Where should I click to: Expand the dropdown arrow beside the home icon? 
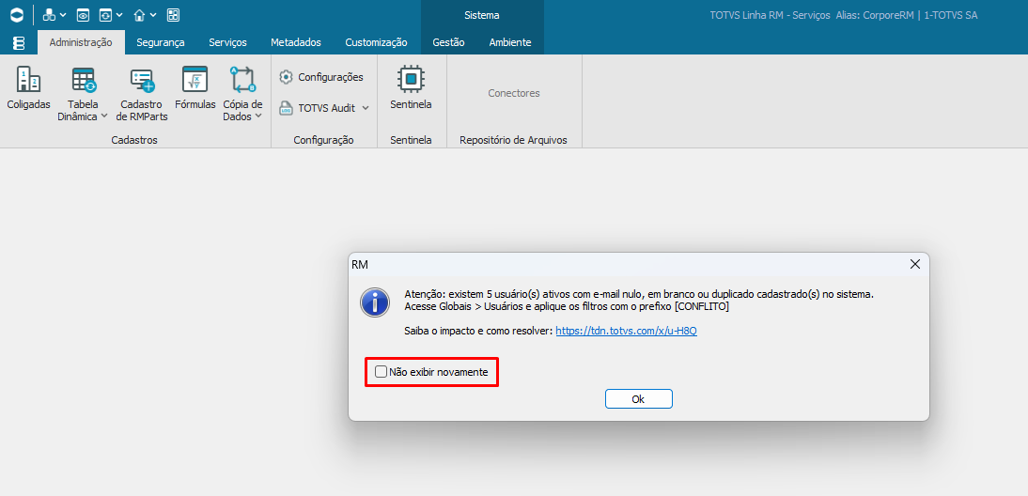(x=153, y=15)
